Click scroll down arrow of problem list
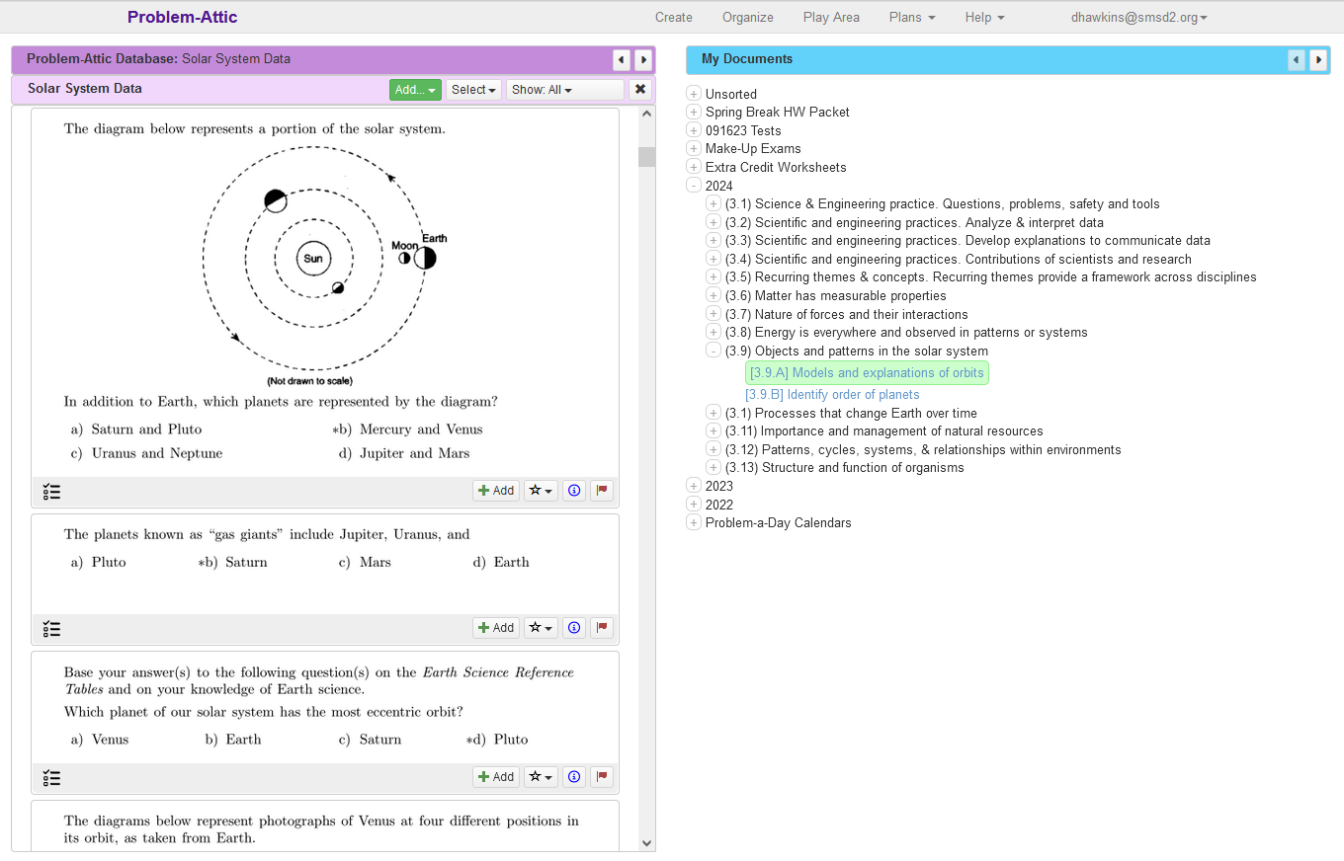This screenshot has height=861, width=1344. (646, 843)
